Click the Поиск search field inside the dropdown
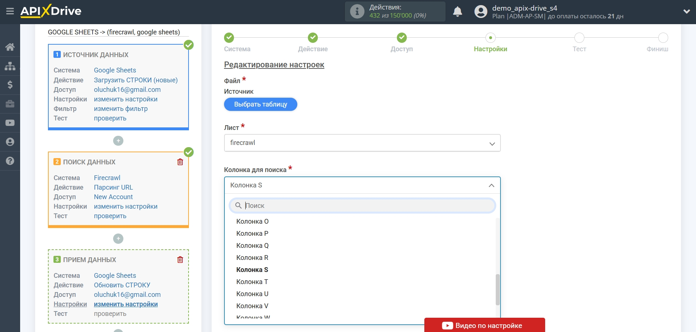Image resolution: width=696 pixels, height=332 pixels. pyautogui.click(x=362, y=205)
